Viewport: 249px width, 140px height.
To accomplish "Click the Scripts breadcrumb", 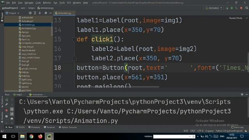I will tap(31, 8).
